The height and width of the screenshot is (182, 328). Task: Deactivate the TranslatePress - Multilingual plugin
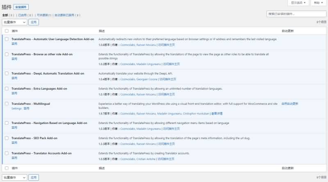(26, 108)
